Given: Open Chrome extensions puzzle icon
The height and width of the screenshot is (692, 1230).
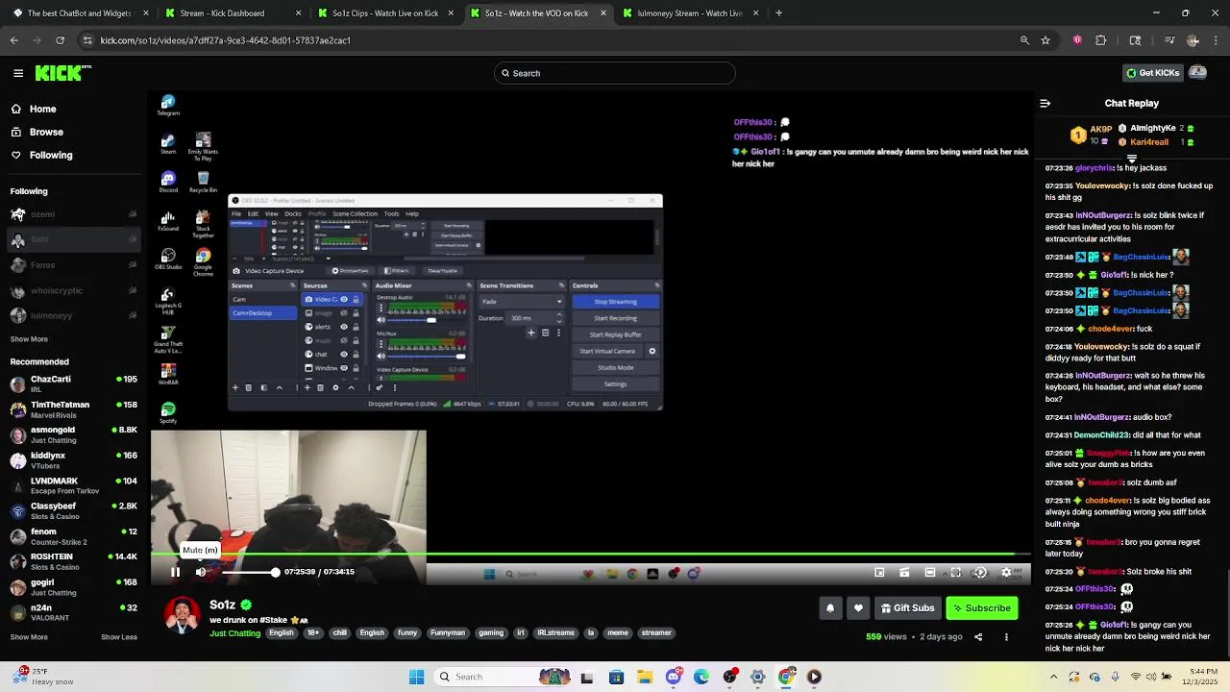Looking at the screenshot, I should pos(1101,40).
